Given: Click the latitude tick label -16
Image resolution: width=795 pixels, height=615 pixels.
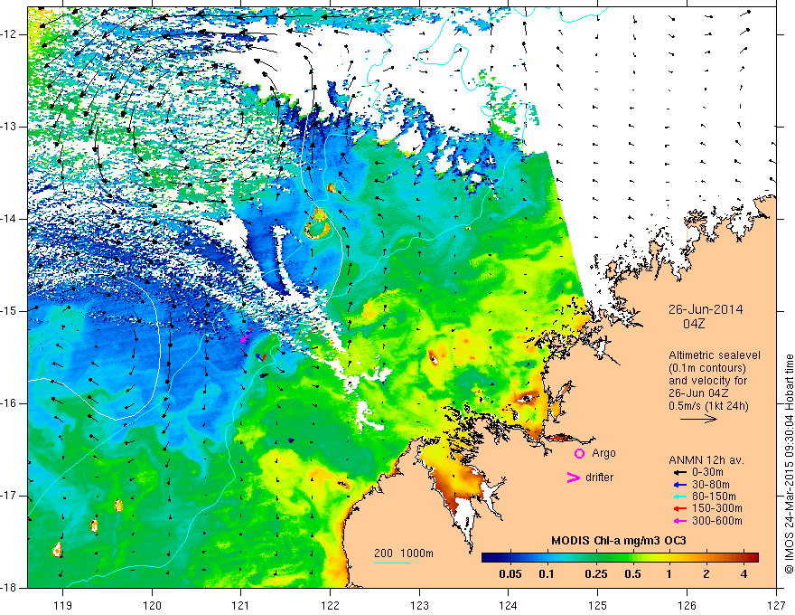Looking at the screenshot, I should [x=10, y=403].
